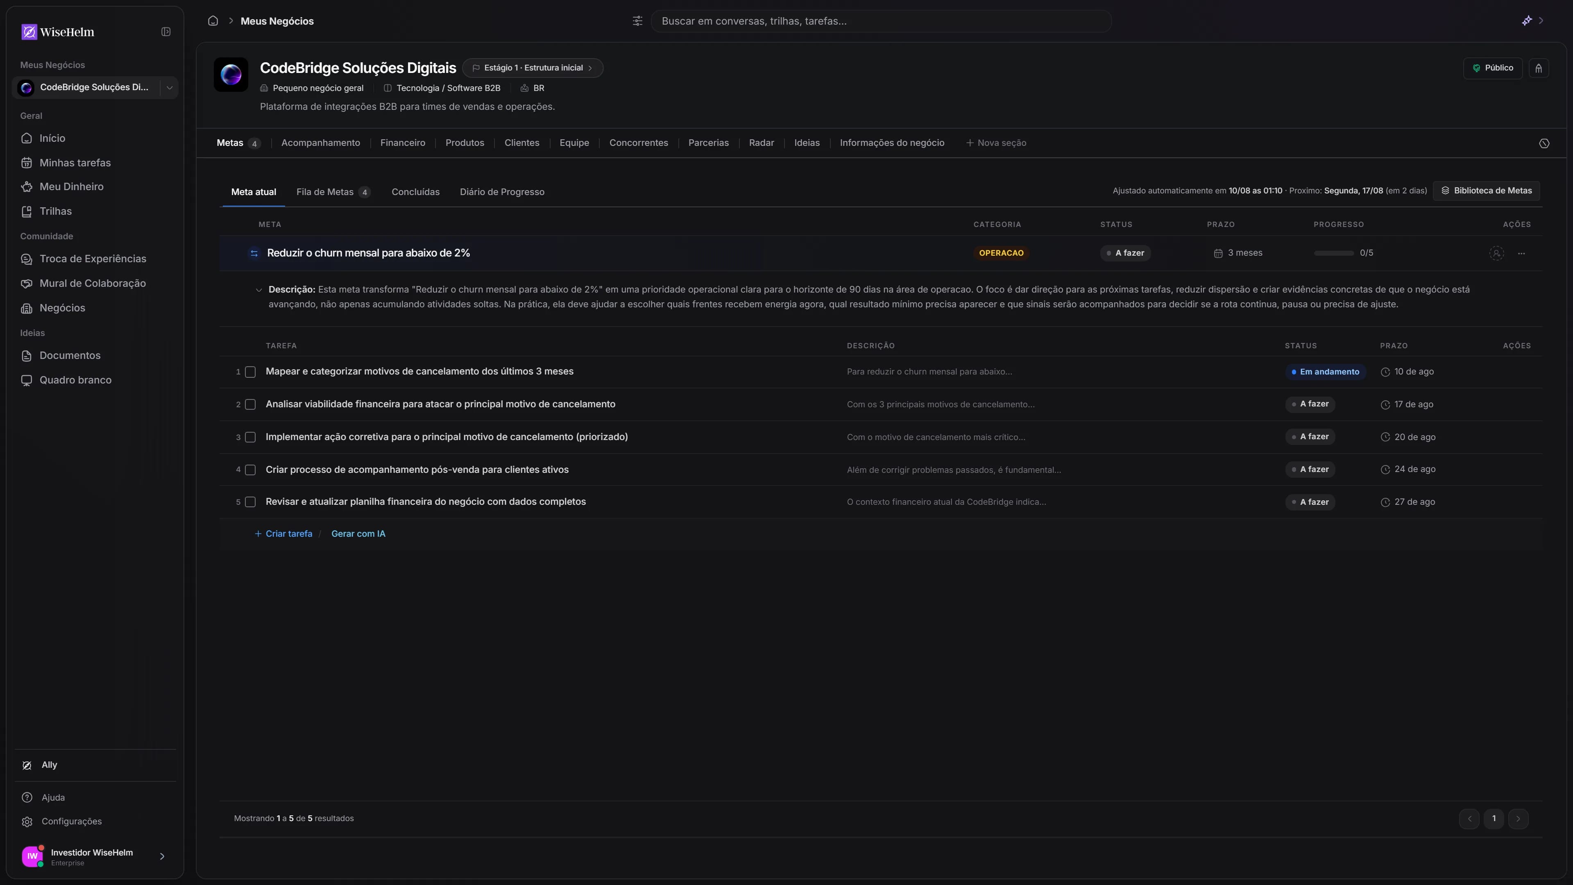Check the task Implementar ação corretiva
The height and width of the screenshot is (885, 1573).
click(x=250, y=437)
